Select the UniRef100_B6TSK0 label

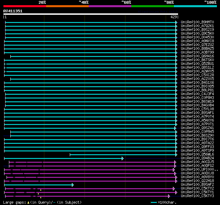197,60
